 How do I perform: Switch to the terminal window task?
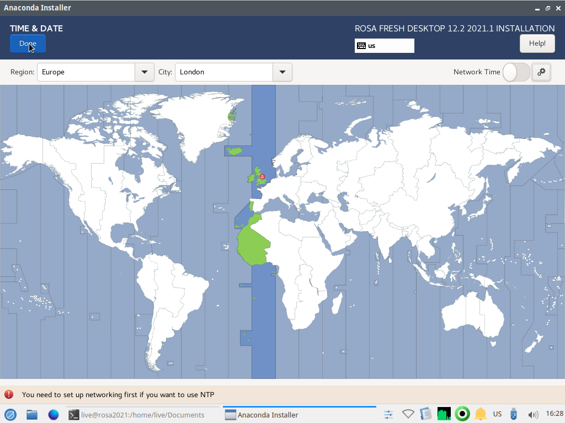pyautogui.click(x=137, y=415)
